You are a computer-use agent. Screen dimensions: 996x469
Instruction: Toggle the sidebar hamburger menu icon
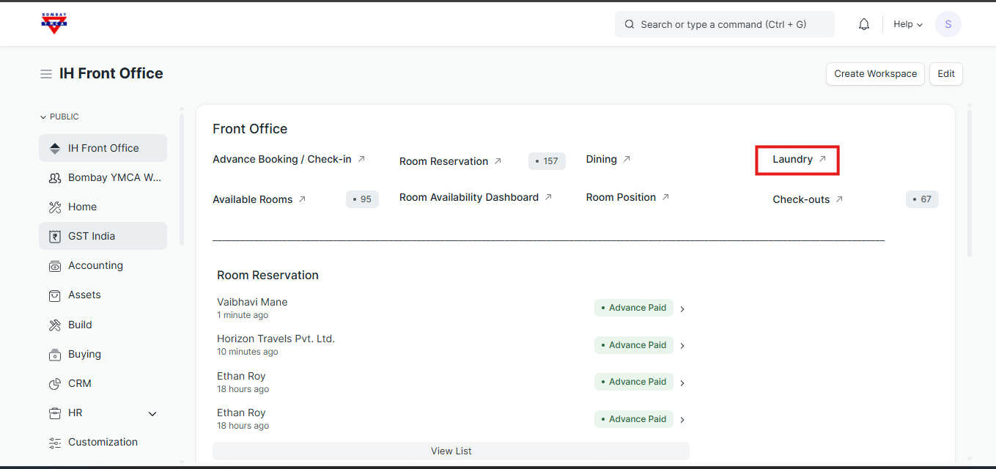pos(46,74)
